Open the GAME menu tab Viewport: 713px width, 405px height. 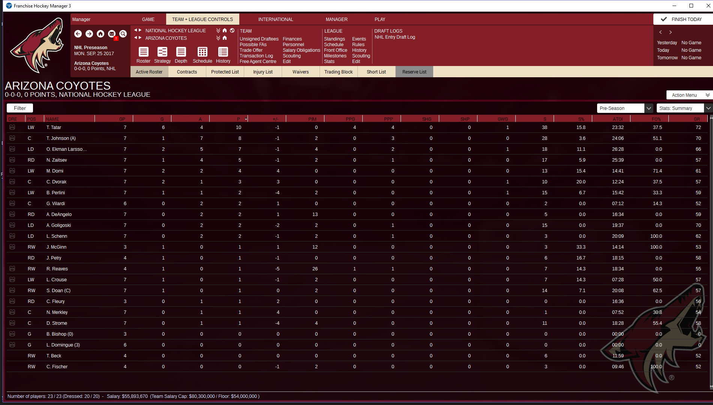point(148,19)
